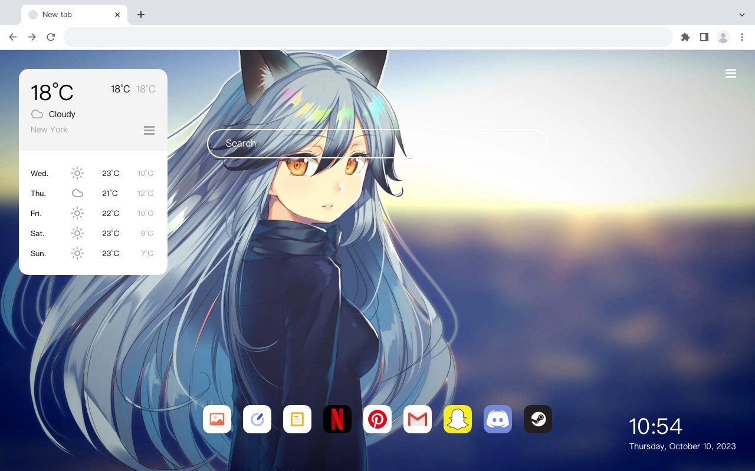Screen dimensions: 755x471
Task: Click the Cloudy condition label
Action: click(x=62, y=114)
